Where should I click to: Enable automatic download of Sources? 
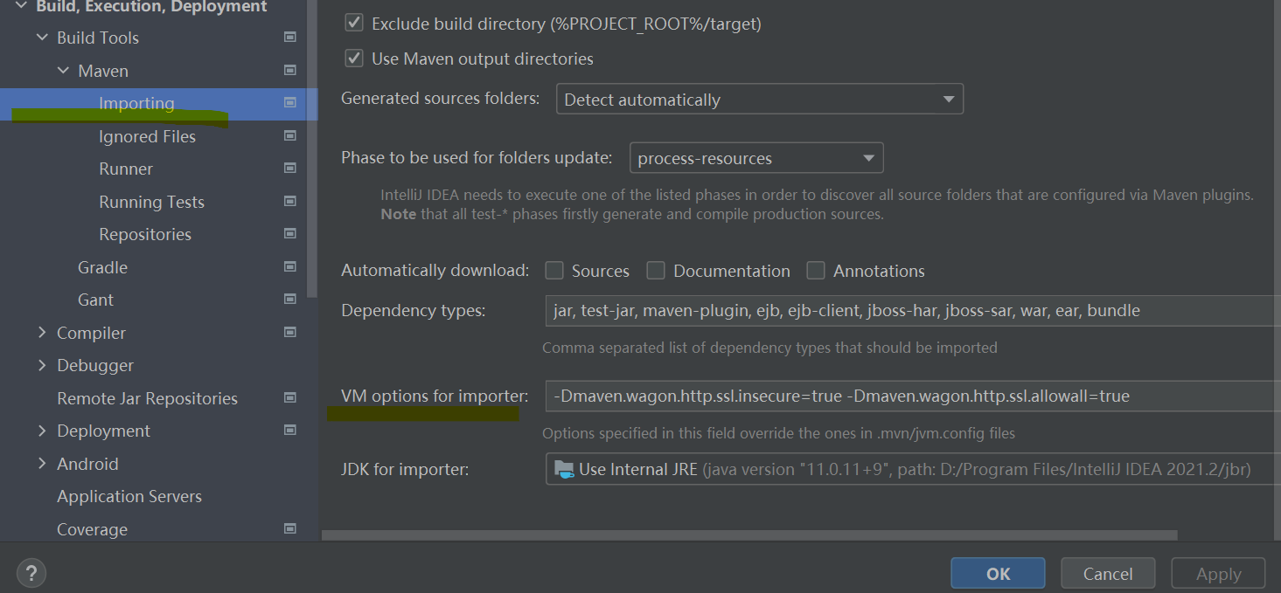click(554, 271)
